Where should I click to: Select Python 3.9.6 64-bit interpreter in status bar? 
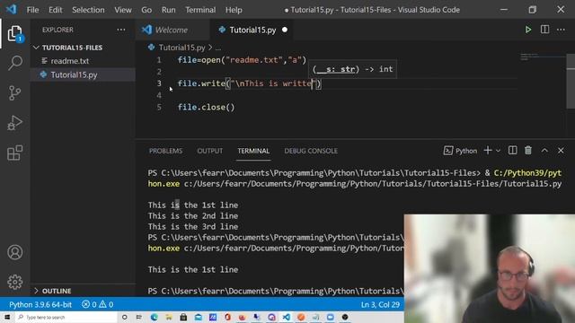(x=40, y=305)
